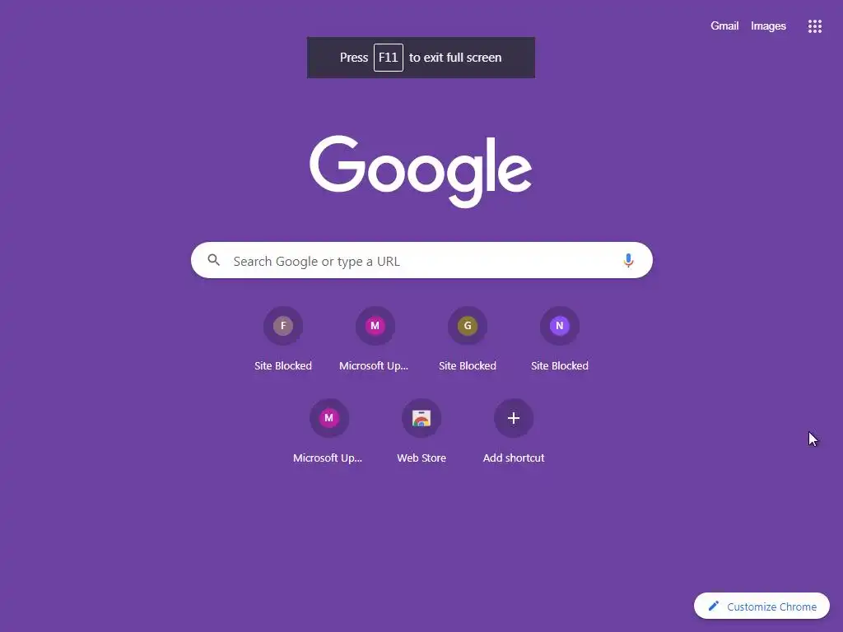Click the Customize Chrome button
Viewport: 843px width, 632px height.
click(x=761, y=606)
